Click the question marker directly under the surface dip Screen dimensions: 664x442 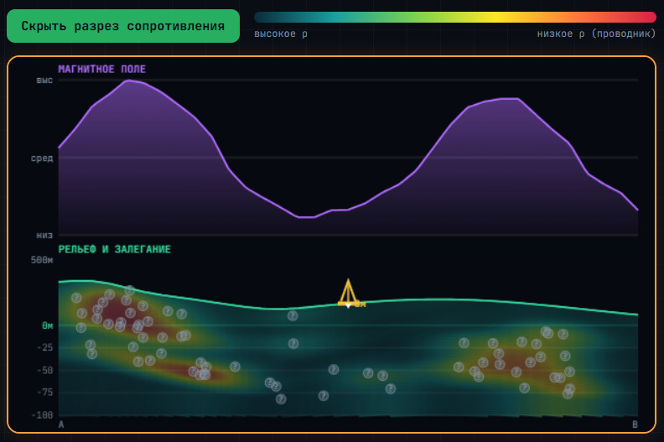(293, 315)
